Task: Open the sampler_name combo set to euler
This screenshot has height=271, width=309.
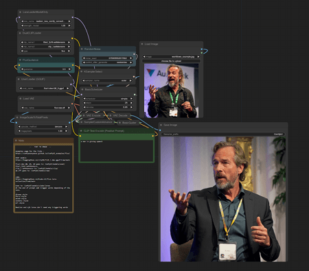Action: click(107, 80)
